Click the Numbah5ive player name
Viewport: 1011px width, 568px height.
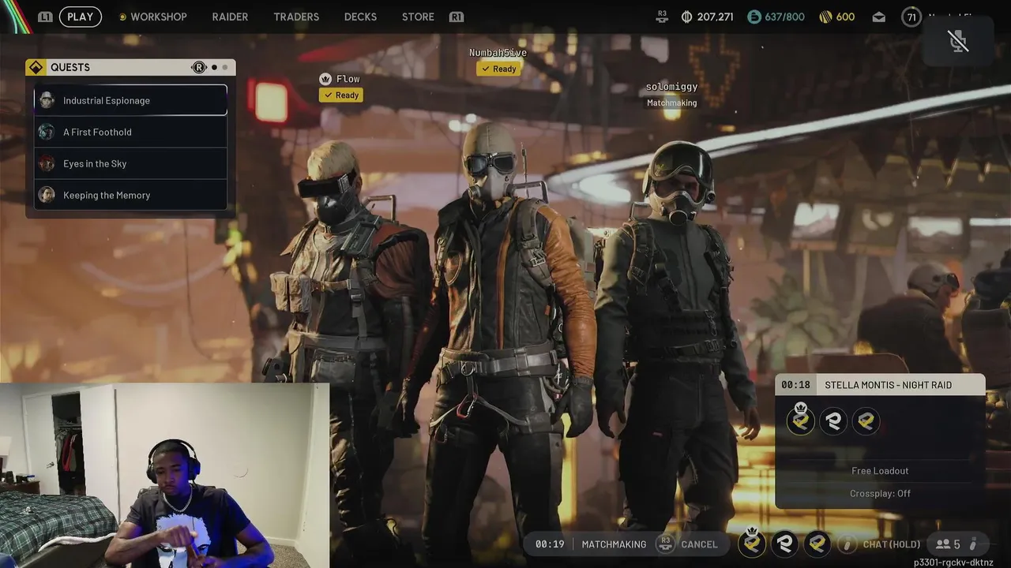click(498, 53)
